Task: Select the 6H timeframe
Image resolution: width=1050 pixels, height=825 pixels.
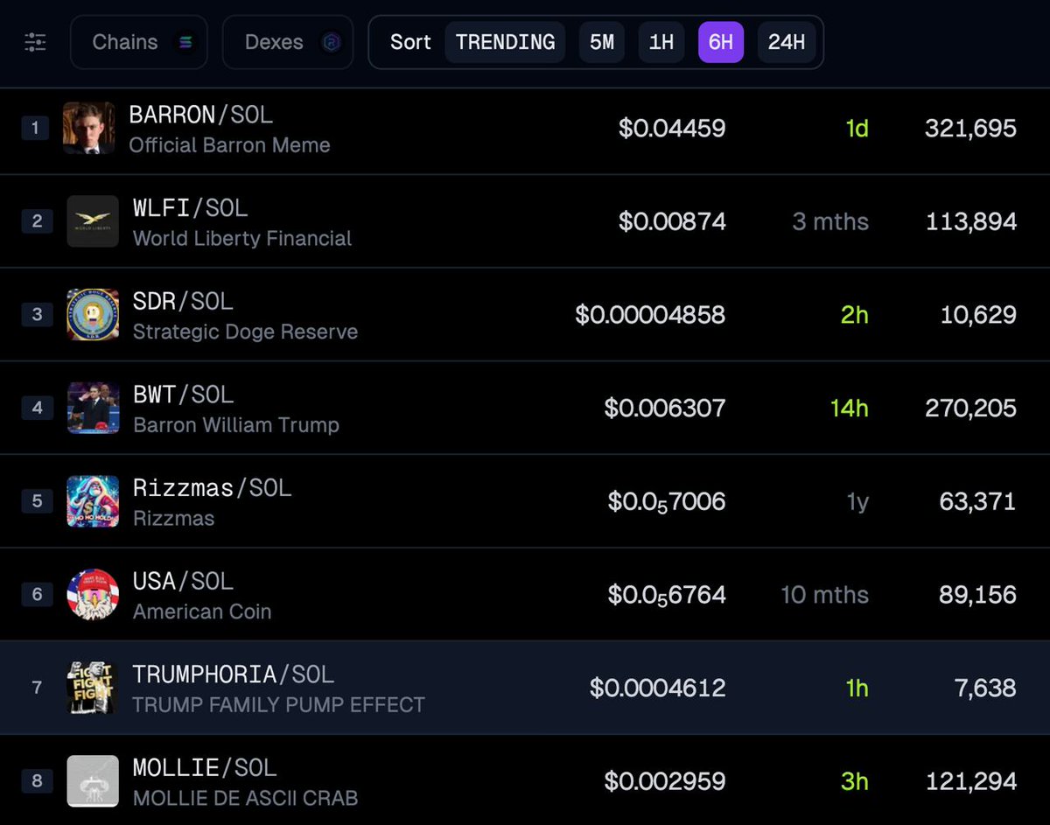Action: point(721,42)
